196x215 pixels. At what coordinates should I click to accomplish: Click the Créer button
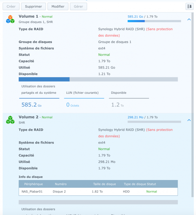pos(11,6)
